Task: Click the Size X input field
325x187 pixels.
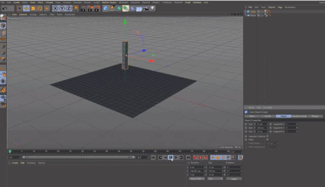Action: coord(262,124)
